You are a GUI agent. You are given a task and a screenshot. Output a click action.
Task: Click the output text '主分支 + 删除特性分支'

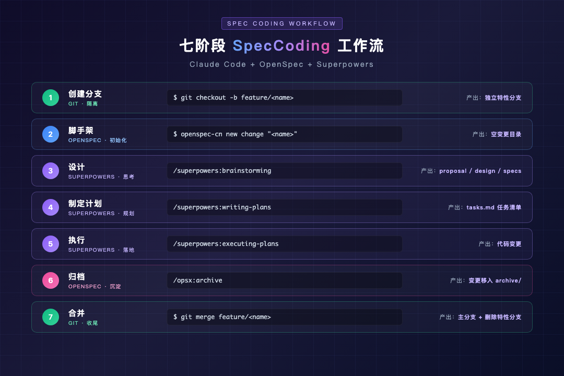click(x=489, y=317)
